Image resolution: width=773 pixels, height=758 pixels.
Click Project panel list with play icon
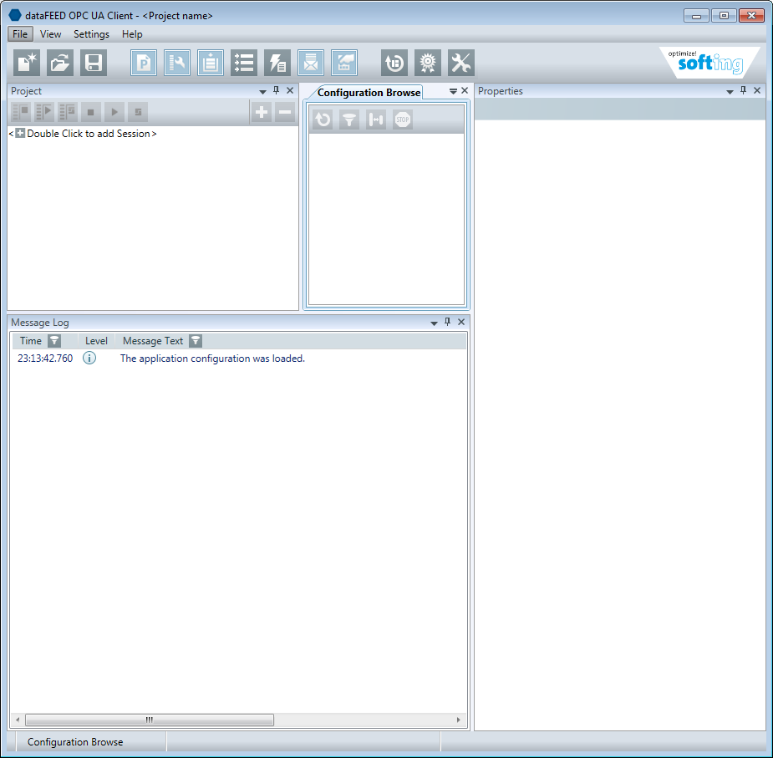pyautogui.click(x=44, y=113)
